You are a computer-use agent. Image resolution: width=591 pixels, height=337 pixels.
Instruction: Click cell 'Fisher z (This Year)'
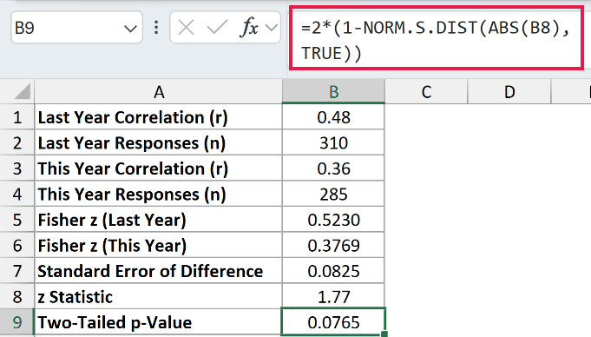coord(158,245)
